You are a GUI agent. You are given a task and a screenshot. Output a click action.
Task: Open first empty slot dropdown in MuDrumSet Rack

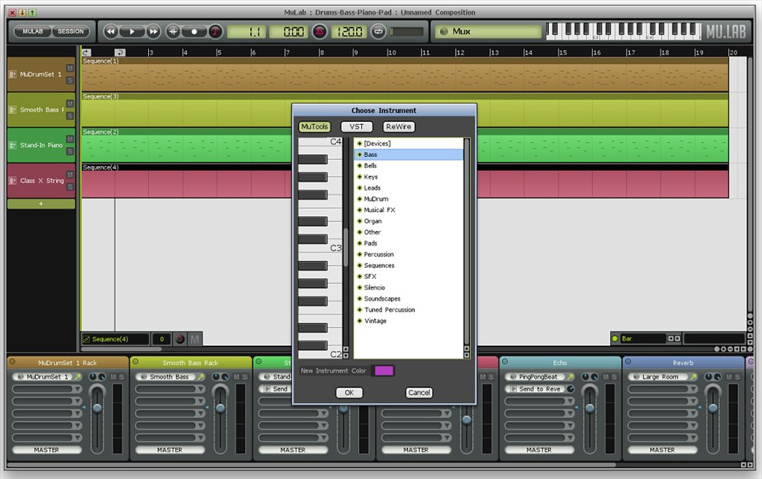click(x=77, y=389)
